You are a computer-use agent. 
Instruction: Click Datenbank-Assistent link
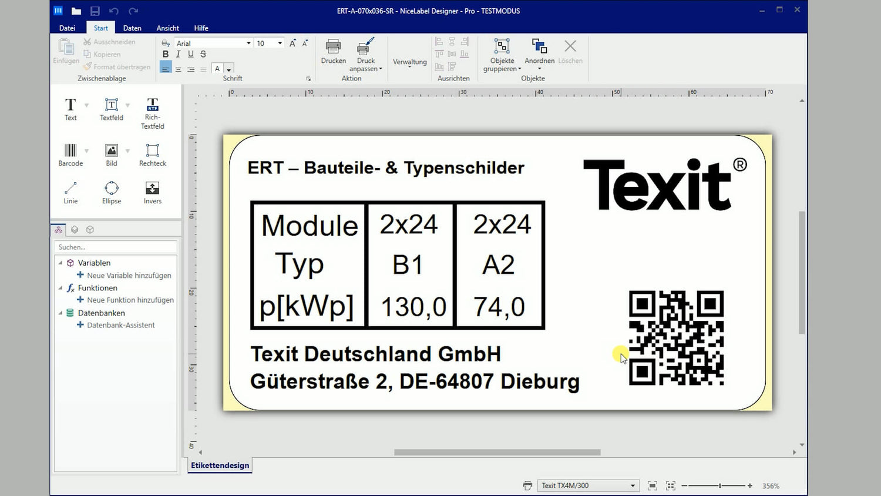click(116, 325)
